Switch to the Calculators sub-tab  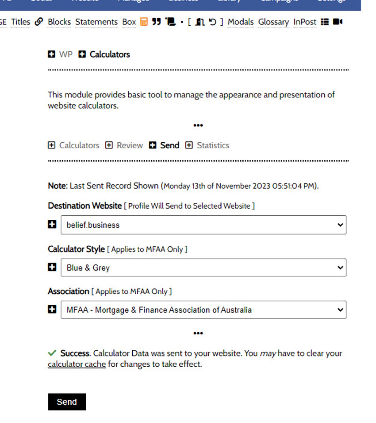(x=79, y=145)
